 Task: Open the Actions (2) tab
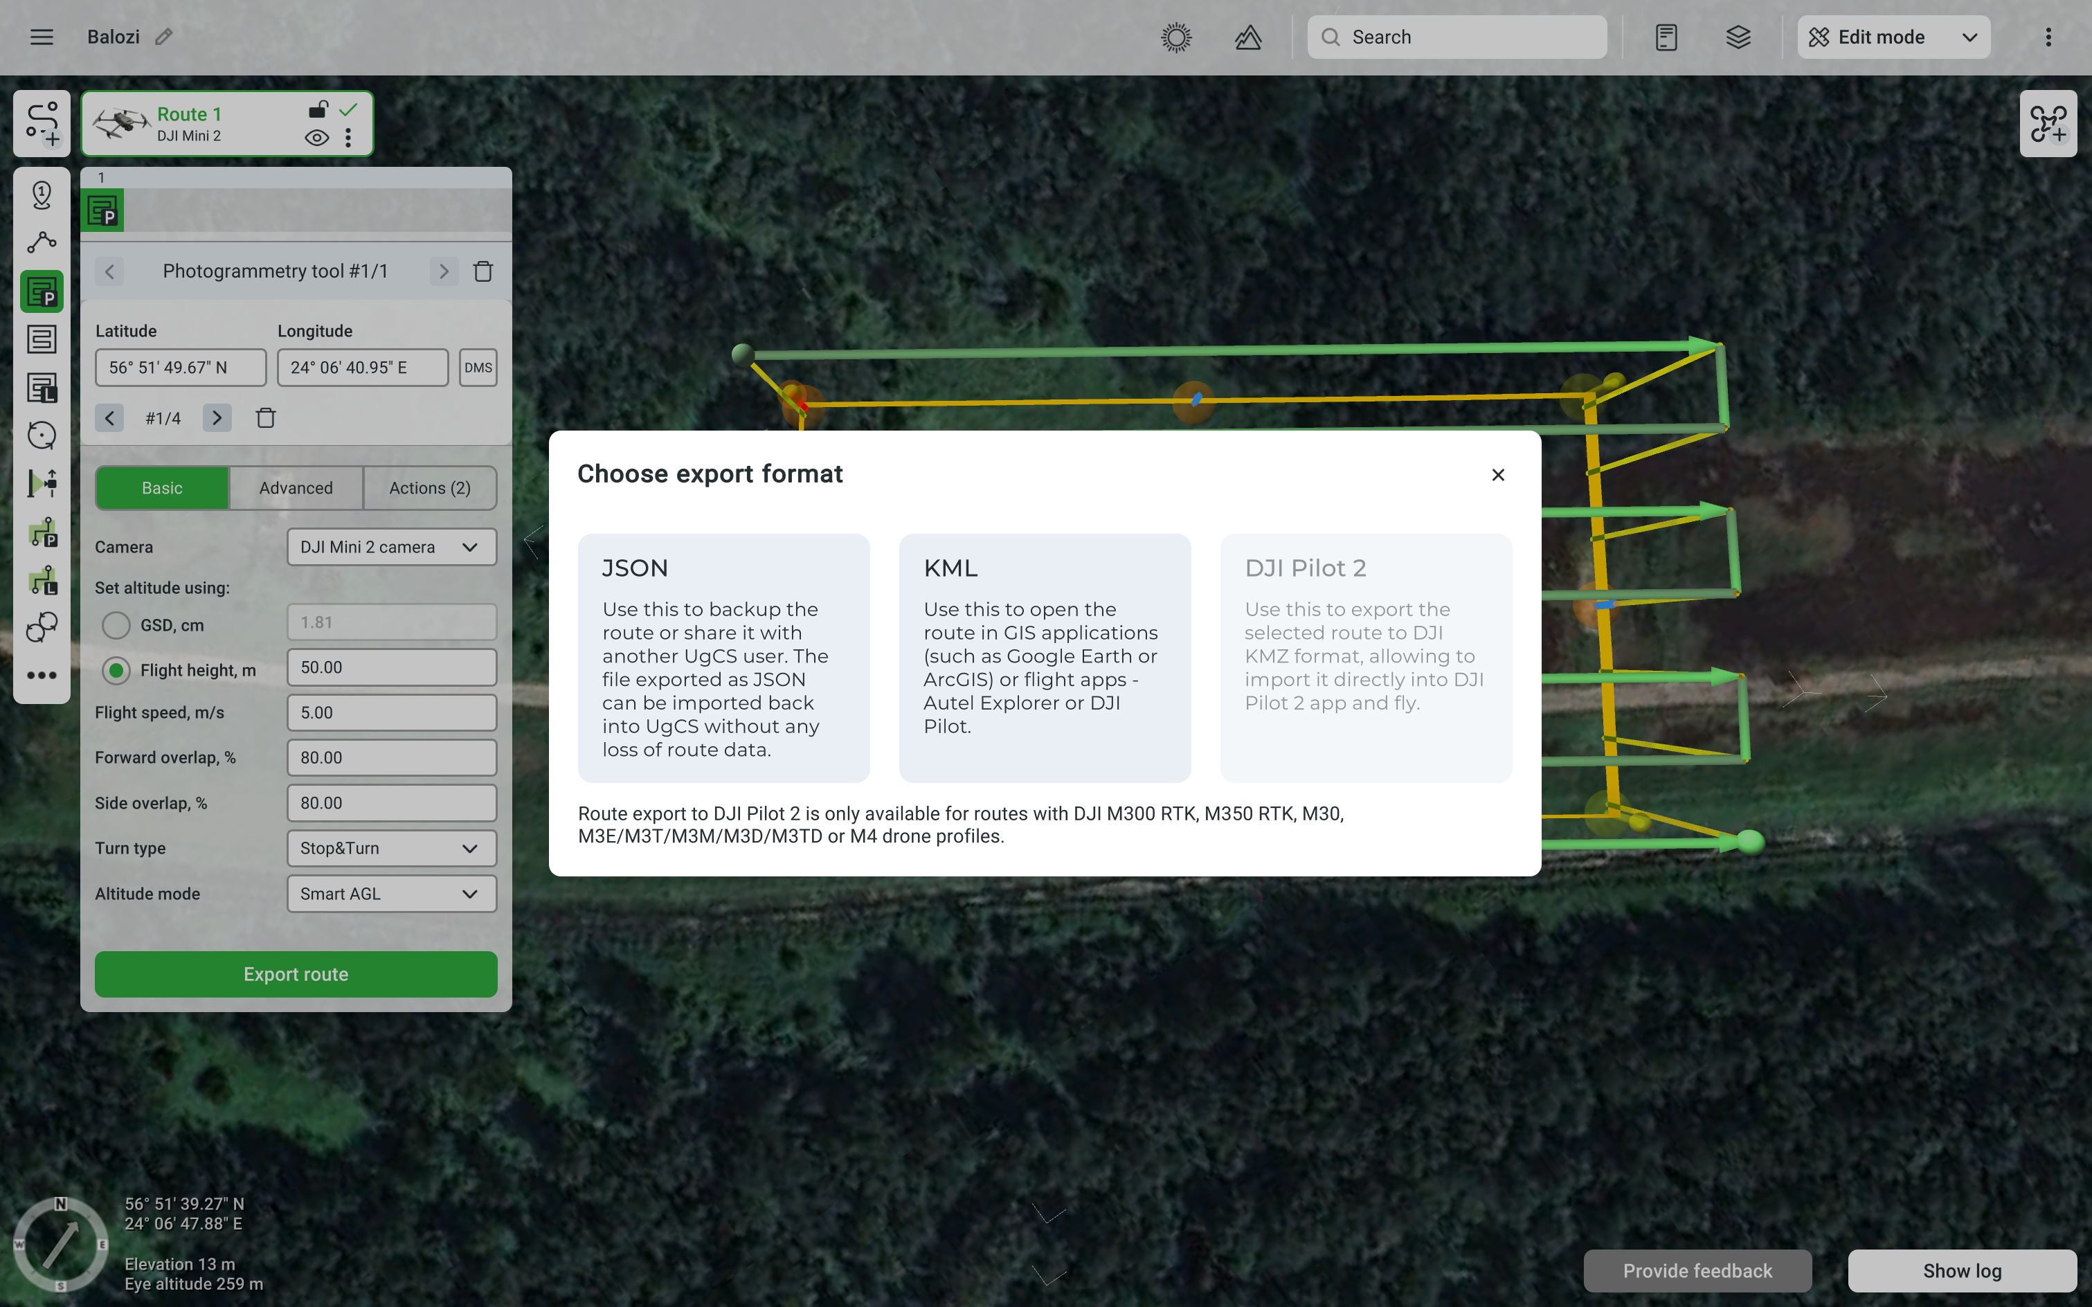pyautogui.click(x=430, y=489)
